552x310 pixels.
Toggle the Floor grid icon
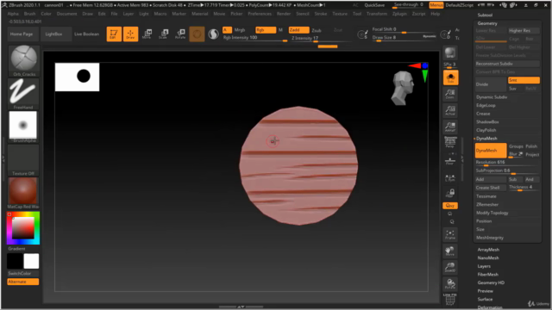pyautogui.click(x=450, y=161)
